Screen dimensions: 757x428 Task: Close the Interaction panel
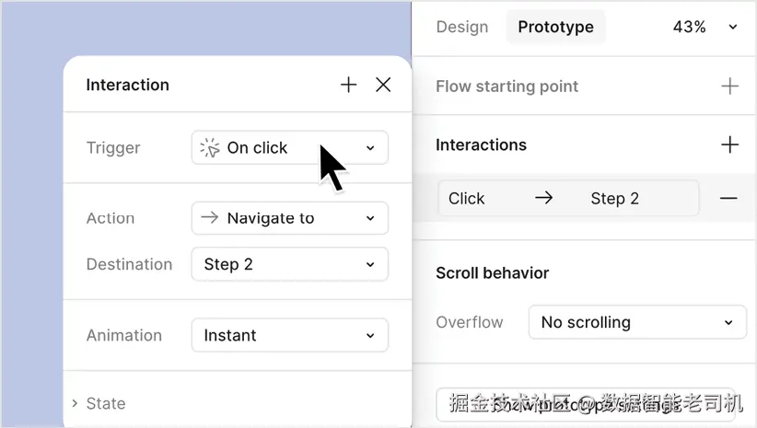[384, 85]
